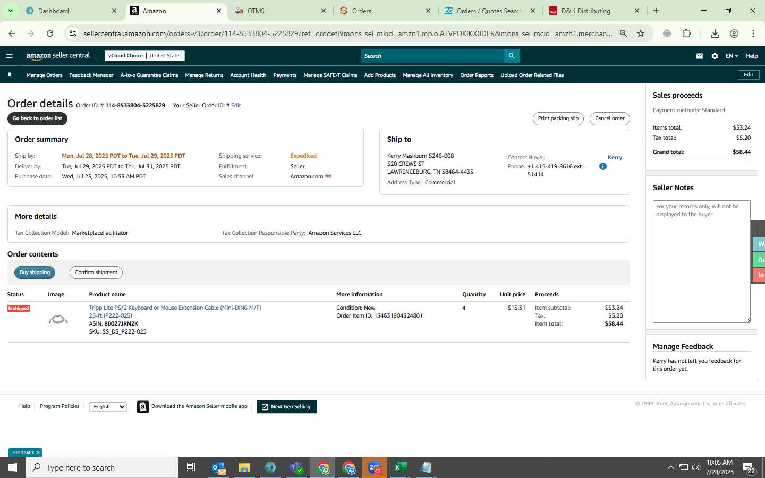This screenshot has width=765, height=478.
Task: Close the Amazon browser tab
Action: coord(219,11)
